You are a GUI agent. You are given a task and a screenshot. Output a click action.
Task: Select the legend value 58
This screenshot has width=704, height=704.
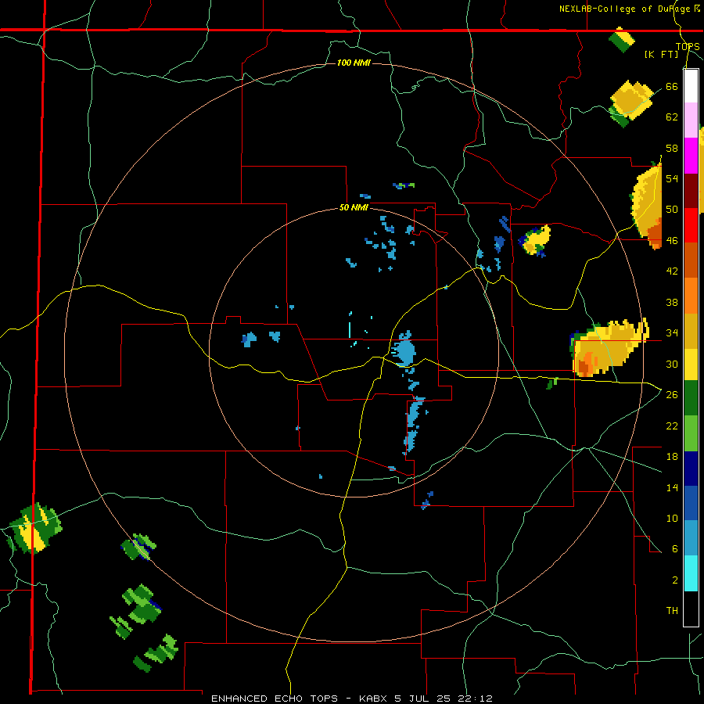672,148
